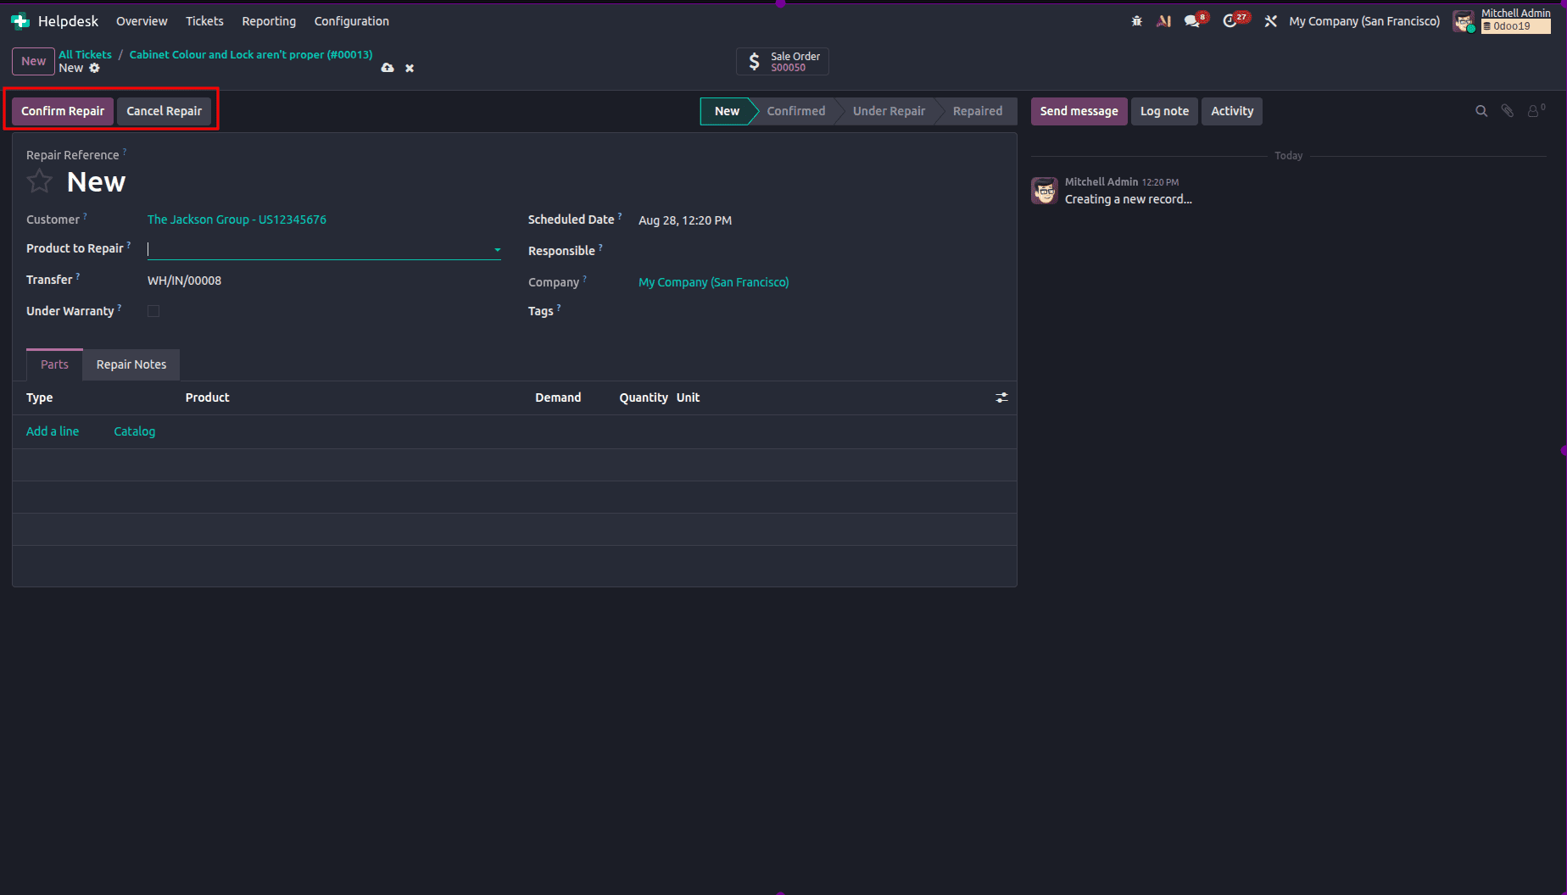Screen dimensions: 1567x895
Task: Attach files with the paperclip icon
Action: tap(1508, 111)
